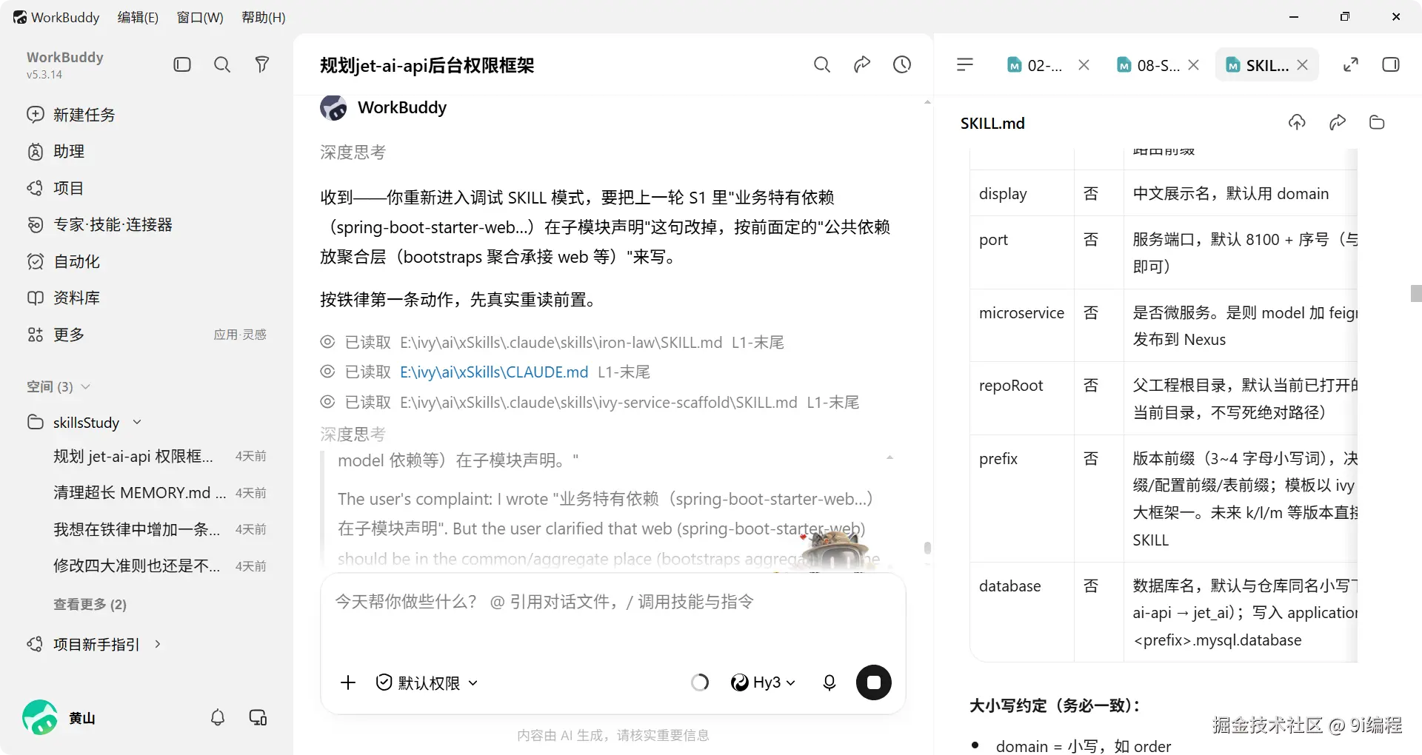Click 查看更多 (2) to show more chats
Screen dimensions: 1422x755
tap(90, 605)
